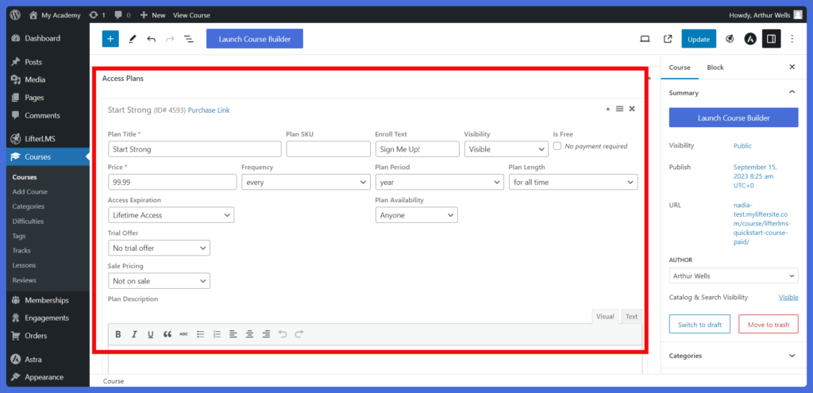Align plan description text right

pyautogui.click(x=266, y=334)
